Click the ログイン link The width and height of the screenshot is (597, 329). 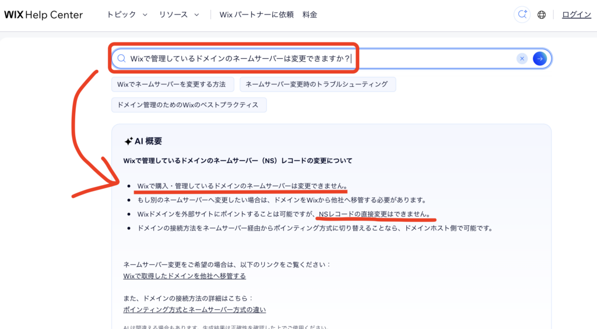point(577,15)
